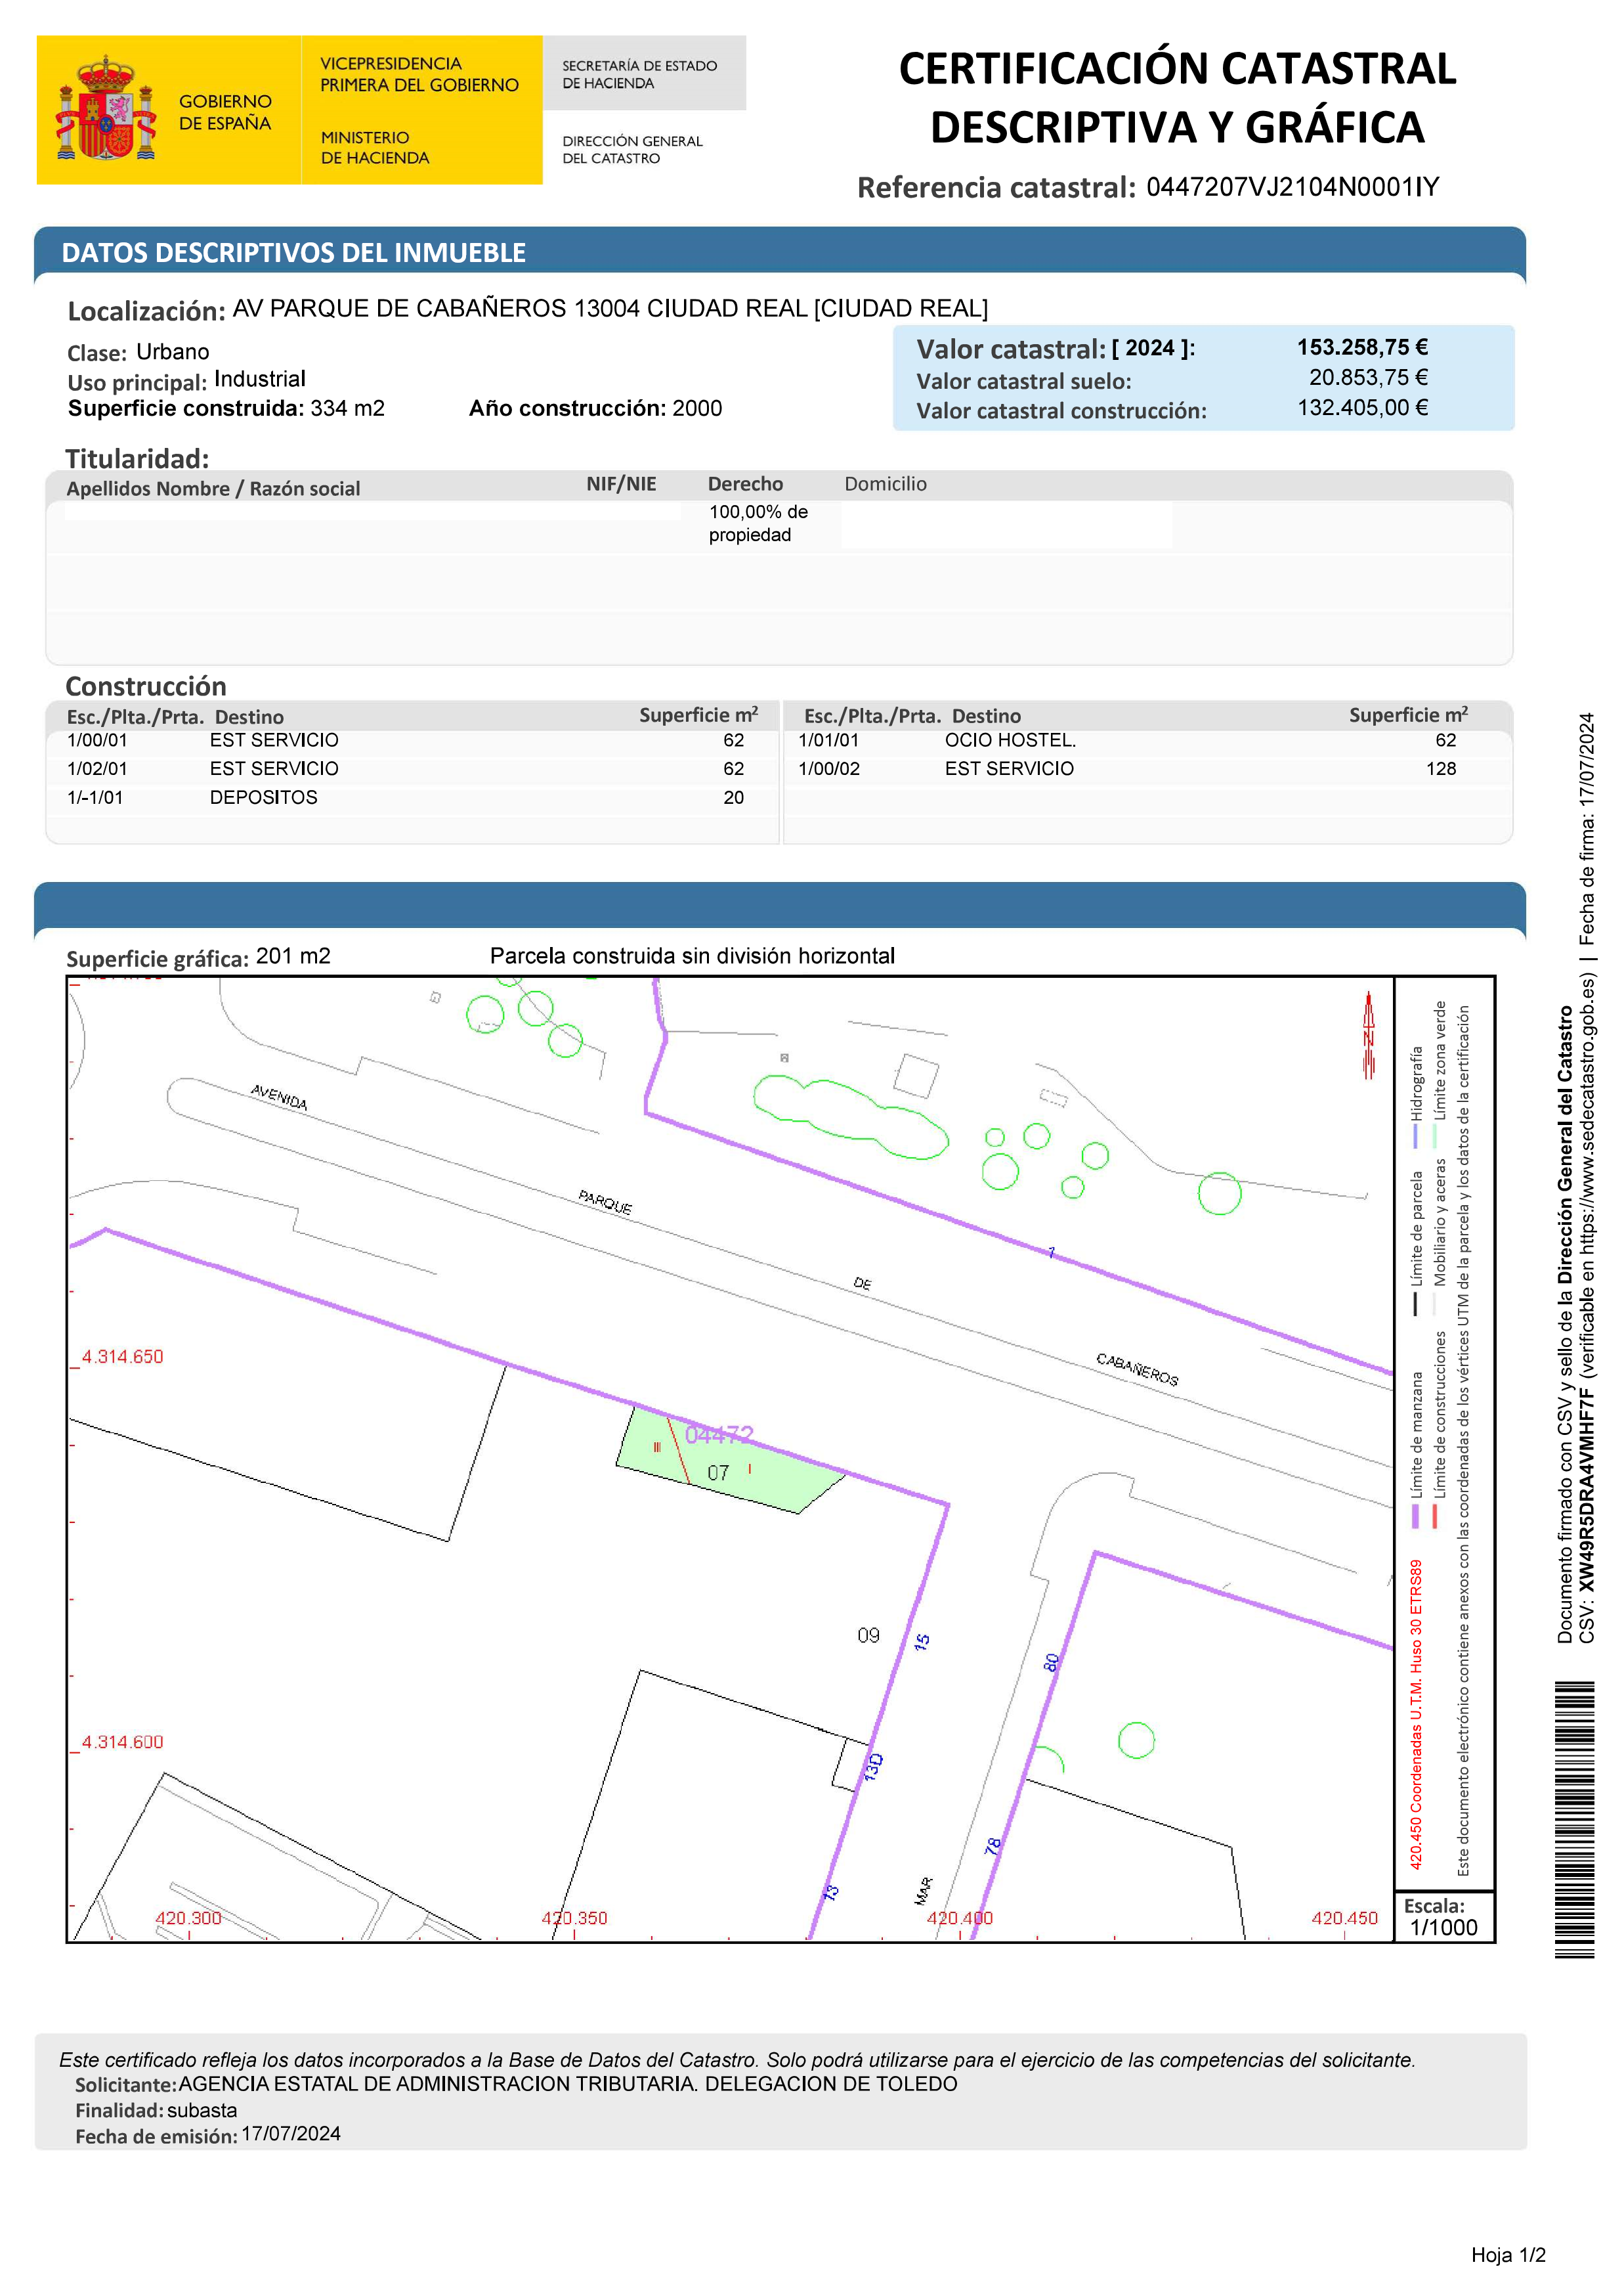Click the parcel label 09 on map
The image size is (1624, 2294).
[x=868, y=1636]
